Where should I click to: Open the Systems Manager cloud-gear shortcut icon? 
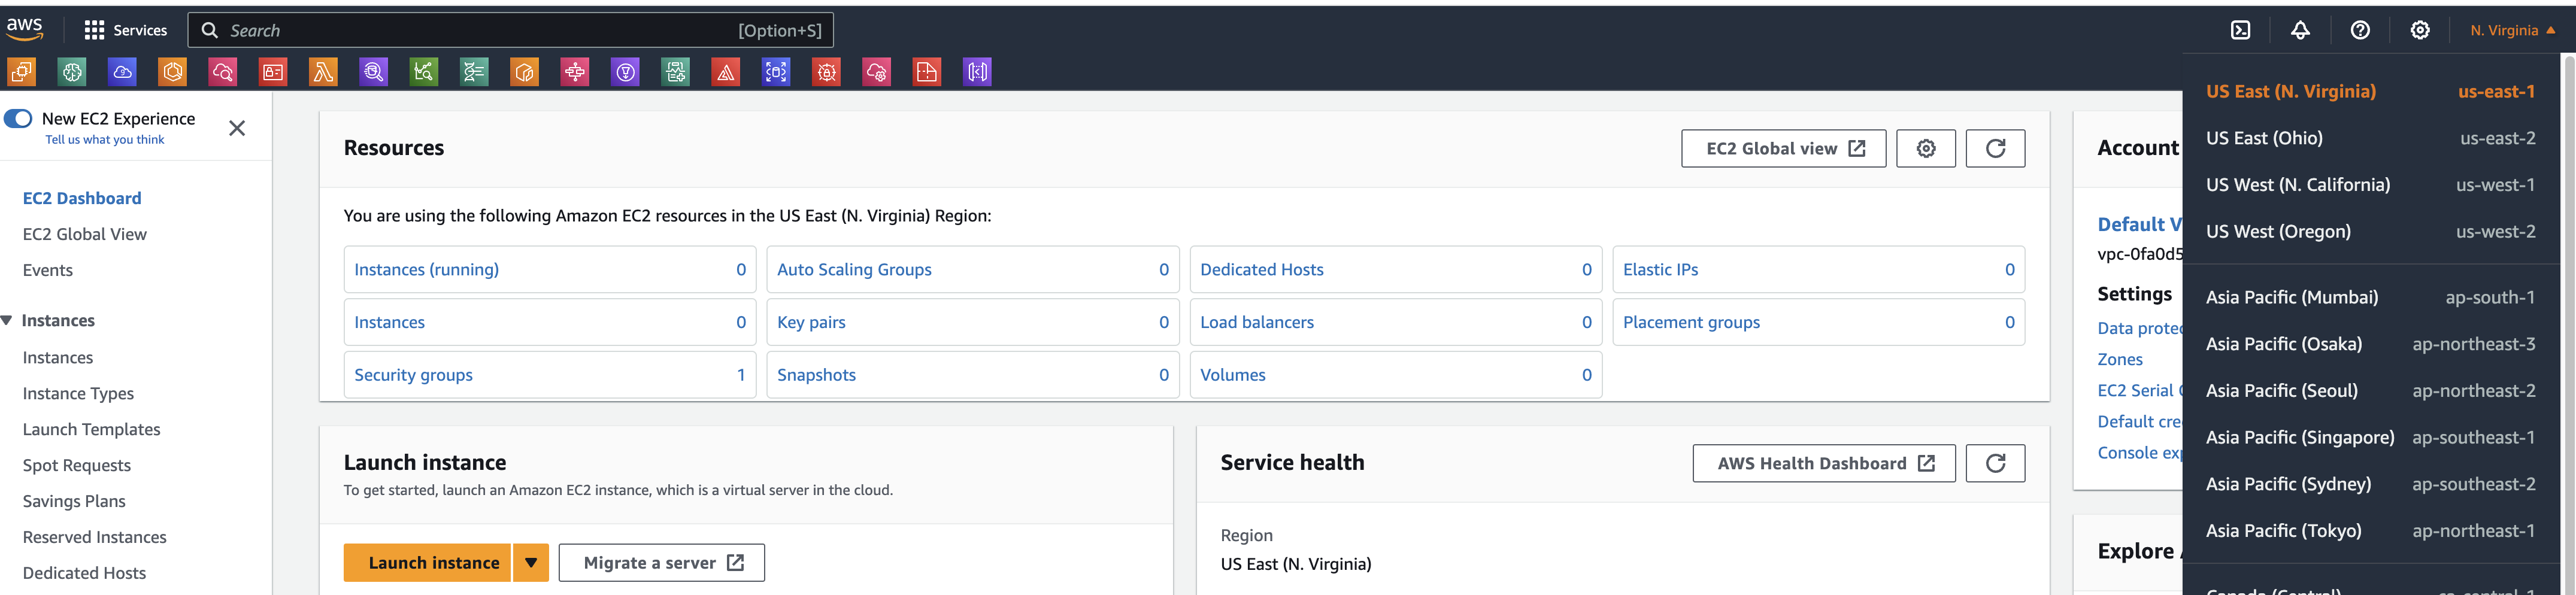pyautogui.click(x=877, y=72)
